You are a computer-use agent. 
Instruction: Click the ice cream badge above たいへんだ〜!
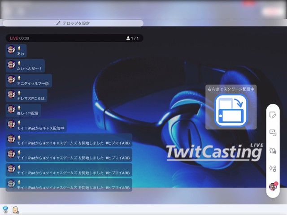19,63
